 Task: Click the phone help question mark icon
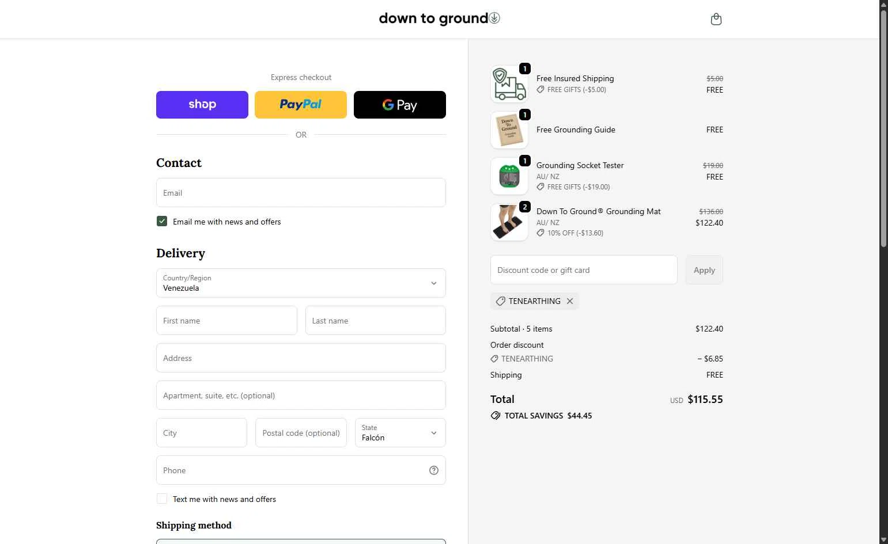(x=434, y=470)
